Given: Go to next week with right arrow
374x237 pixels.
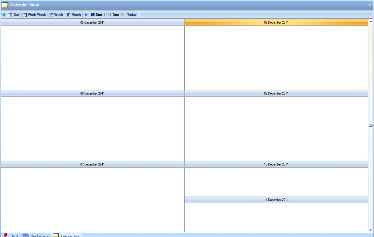Looking at the screenshot, I should (x=86, y=15).
